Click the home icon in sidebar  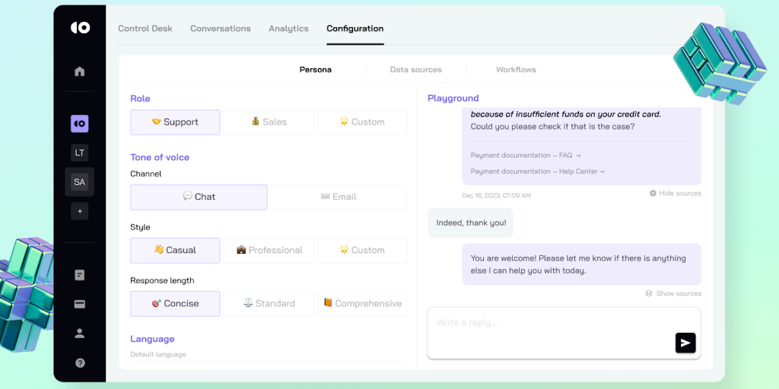80,71
